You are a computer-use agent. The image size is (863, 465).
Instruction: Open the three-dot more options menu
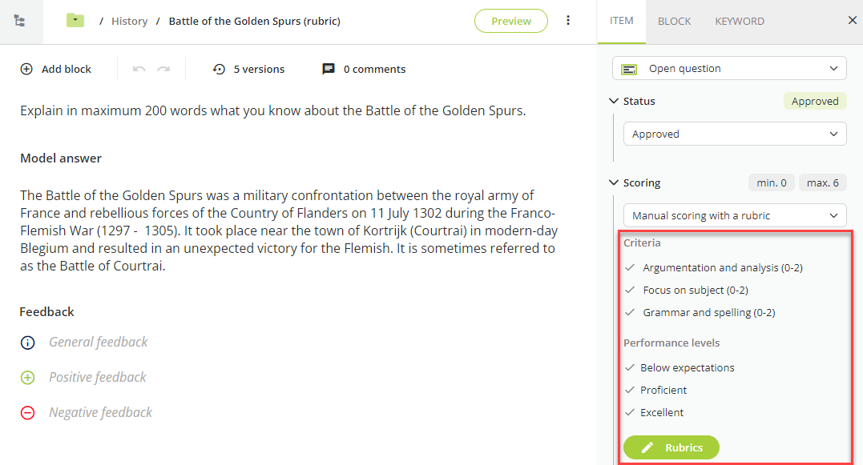(568, 20)
